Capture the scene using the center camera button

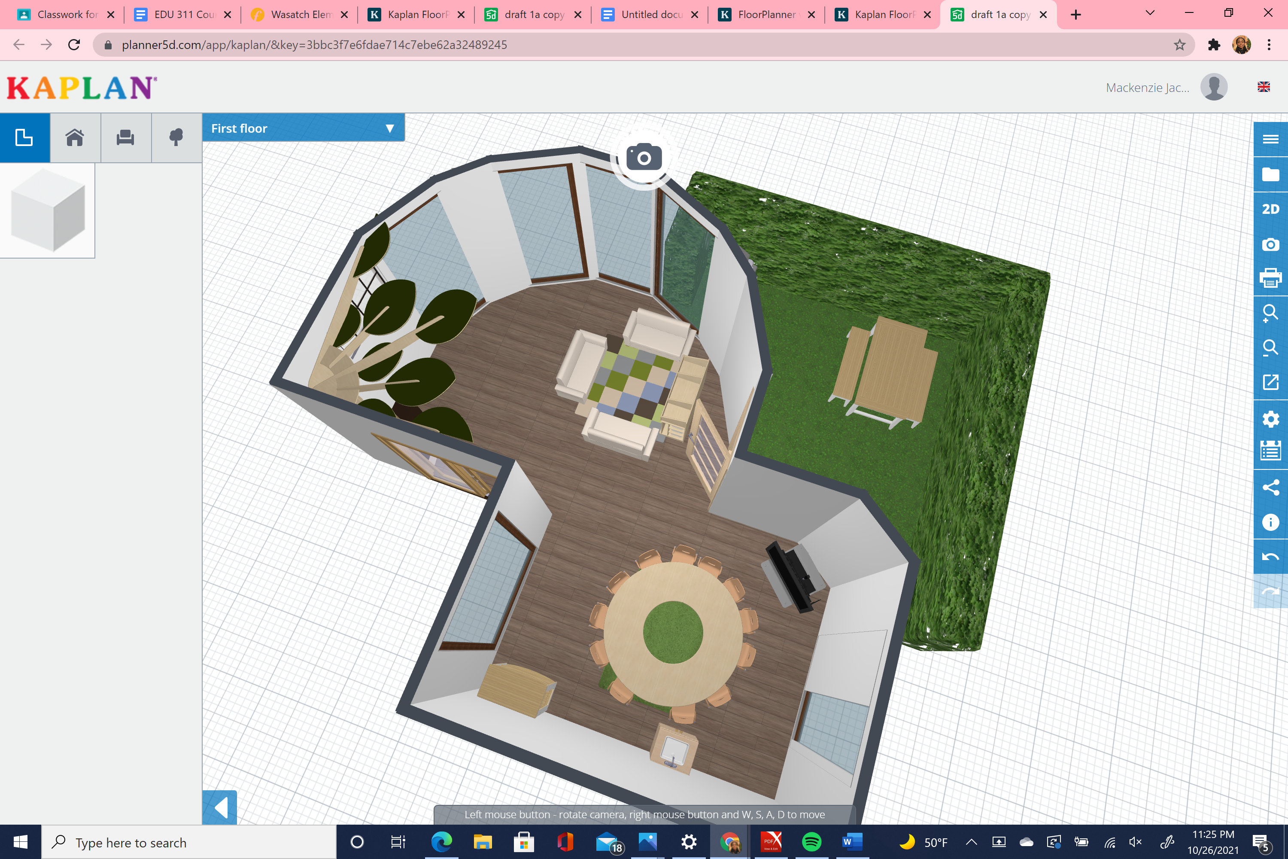tap(644, 158)
